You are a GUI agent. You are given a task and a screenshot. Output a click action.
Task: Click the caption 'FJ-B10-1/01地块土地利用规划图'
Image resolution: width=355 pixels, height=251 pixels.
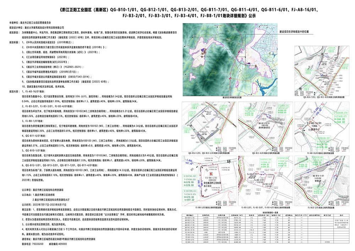pyautogui.click(x=321, y=207)
